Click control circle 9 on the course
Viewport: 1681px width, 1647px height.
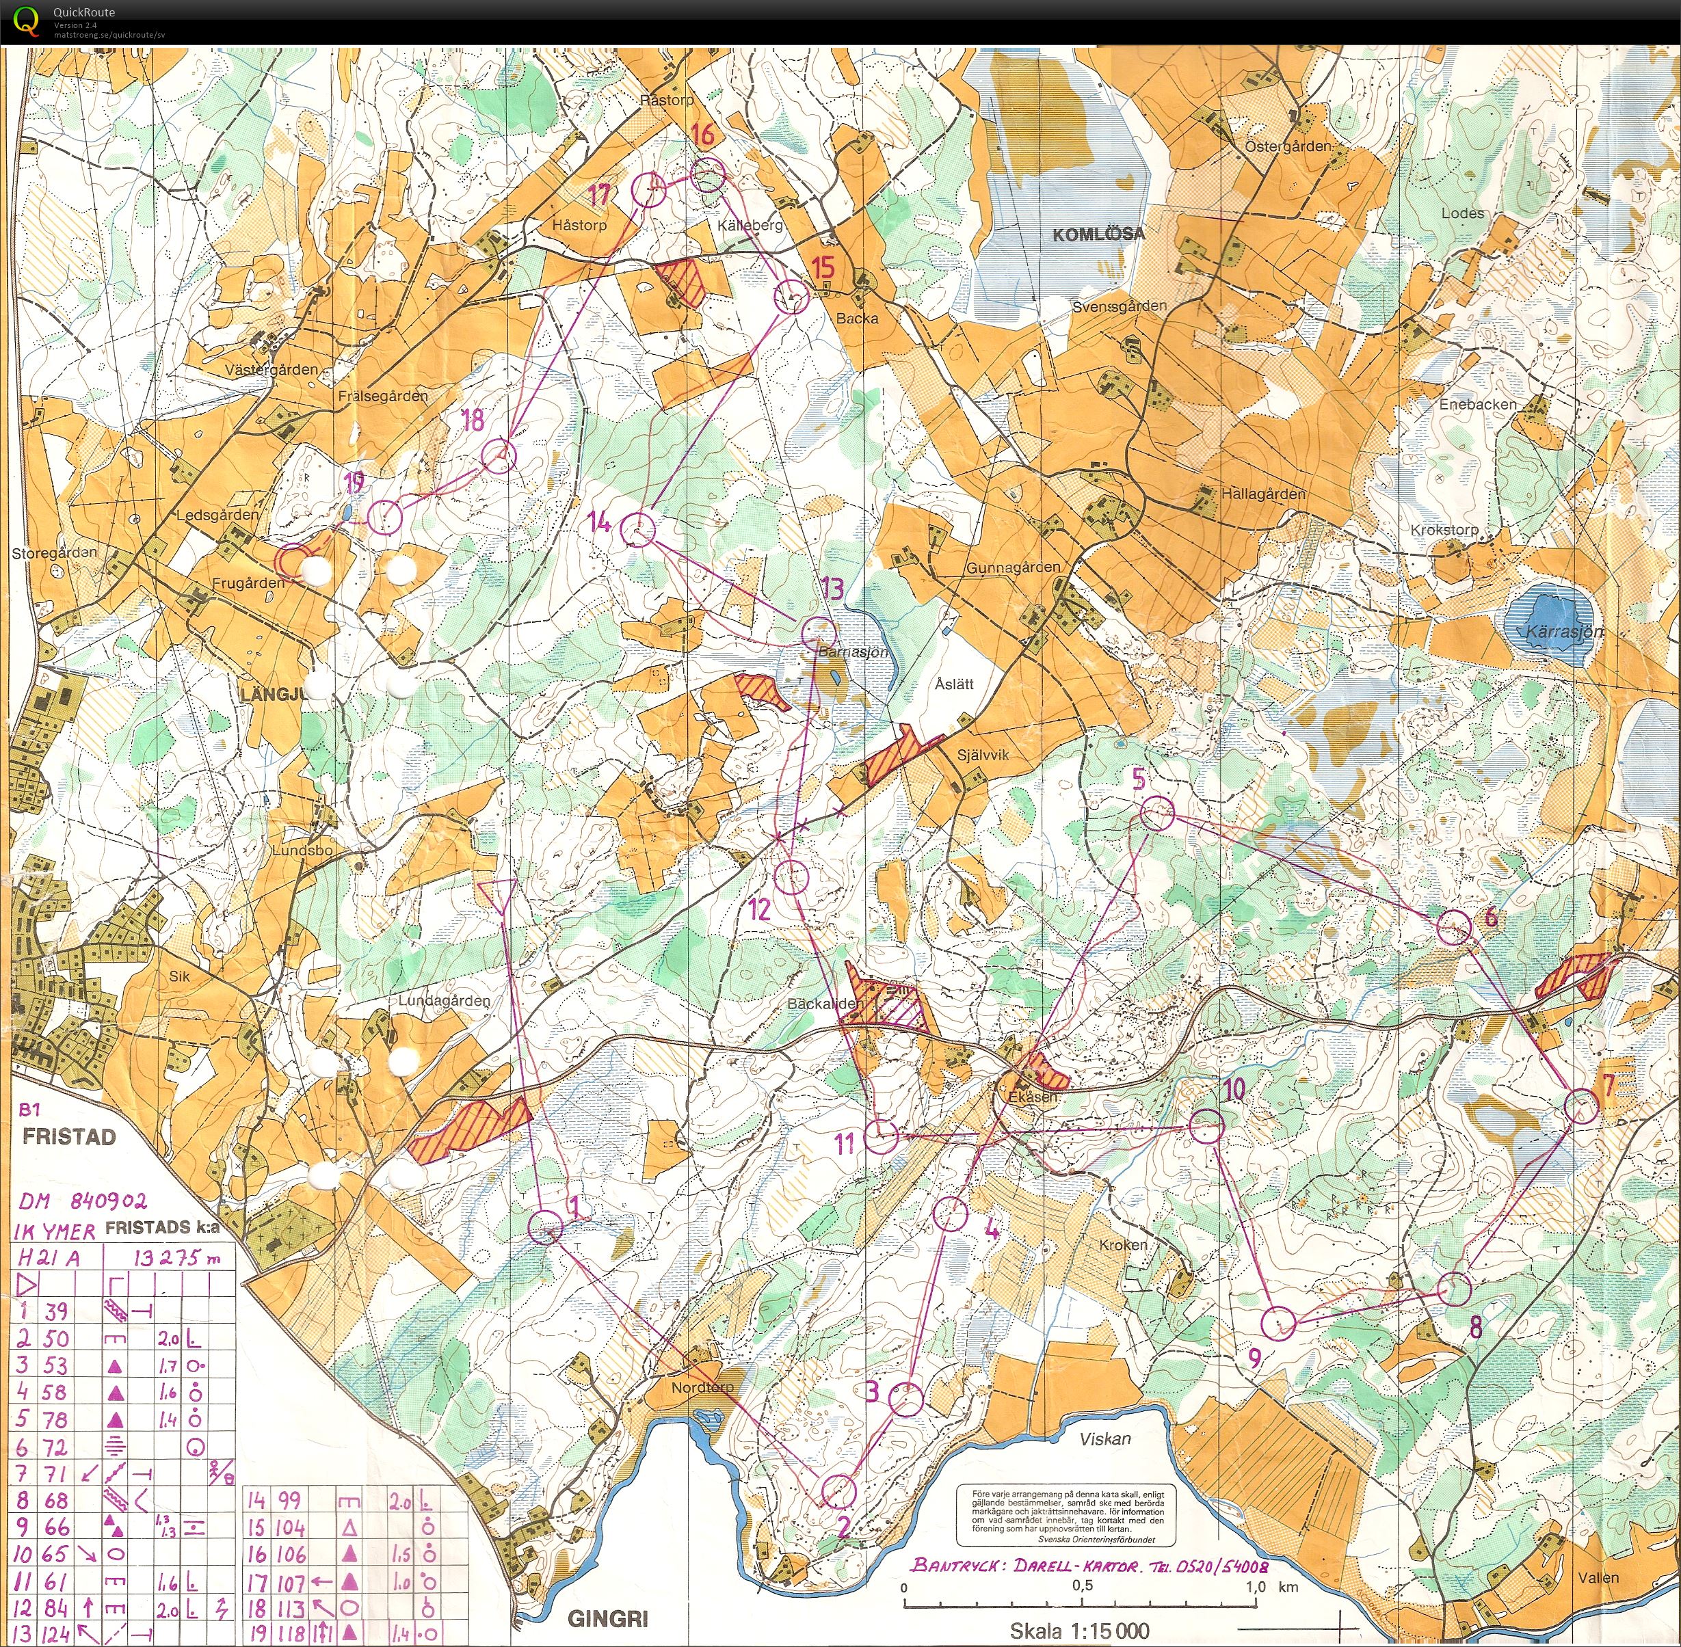[1279, 1323]
